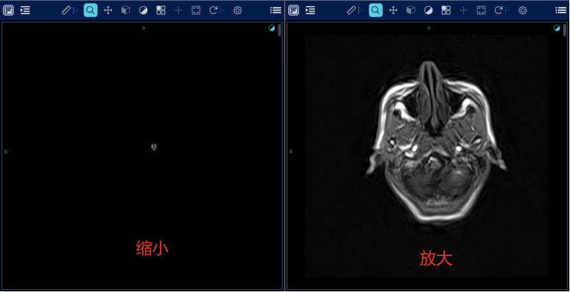Select window/level contrast tool in right toolbar
Screen dimensions: 570x292
(428, 10)
